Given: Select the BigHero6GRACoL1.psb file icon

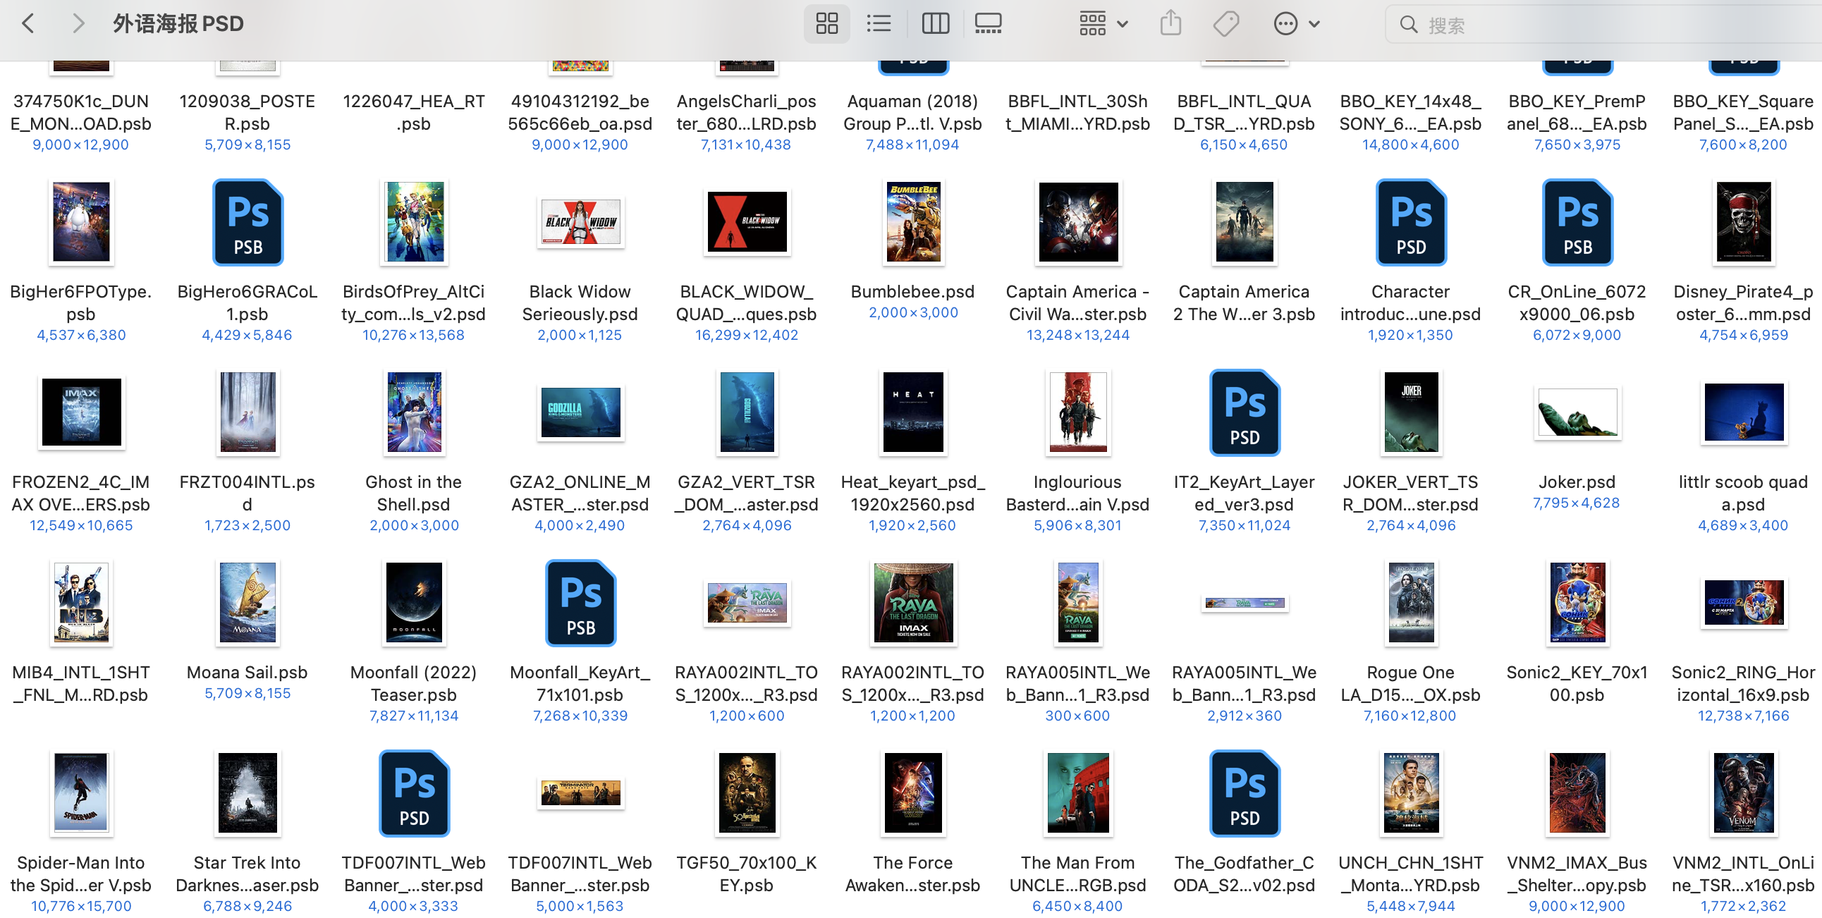Looking at the screenshot, I should [x=247, y=222].
